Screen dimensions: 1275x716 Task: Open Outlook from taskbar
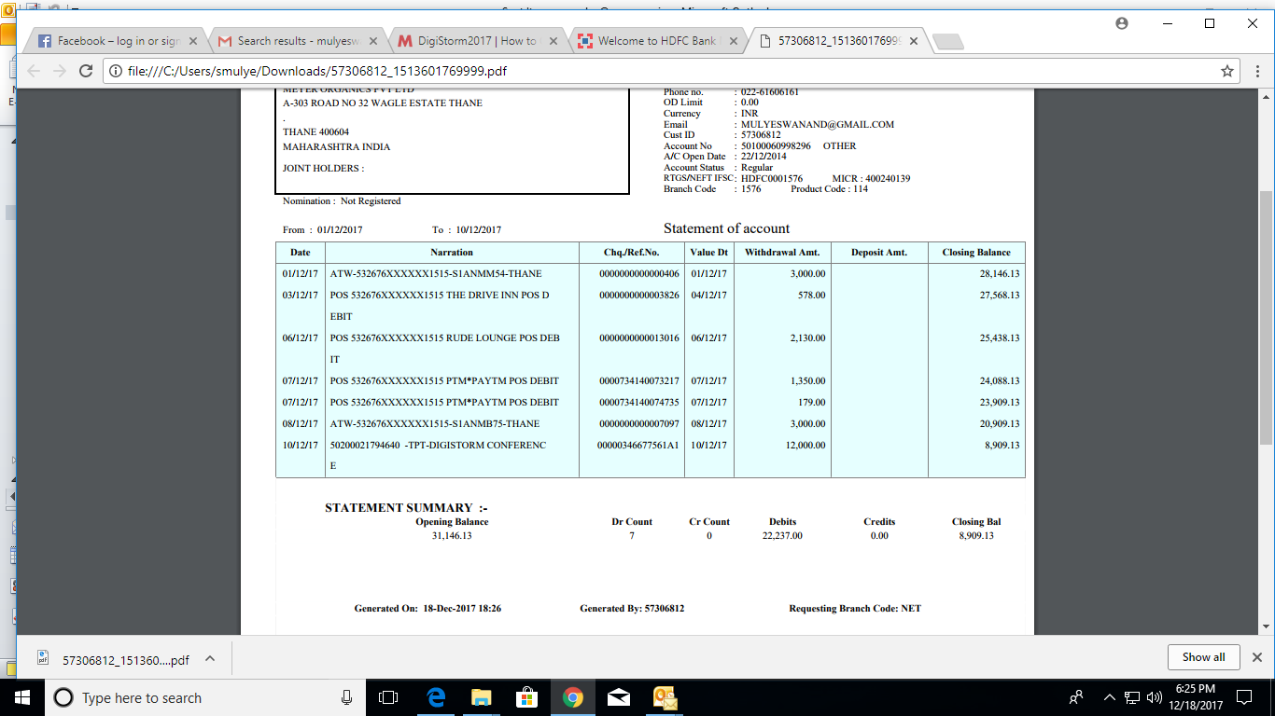(665, 697)
